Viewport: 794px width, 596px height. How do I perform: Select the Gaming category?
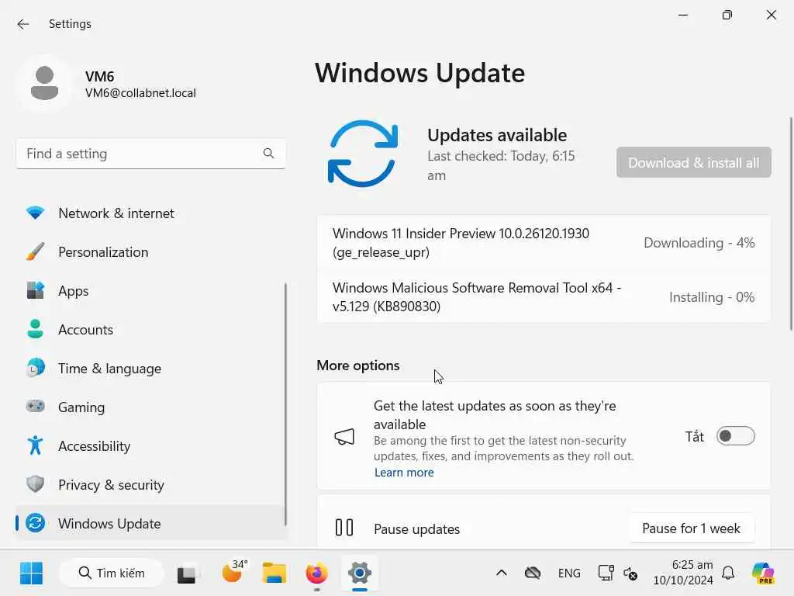tap(151, 407)
